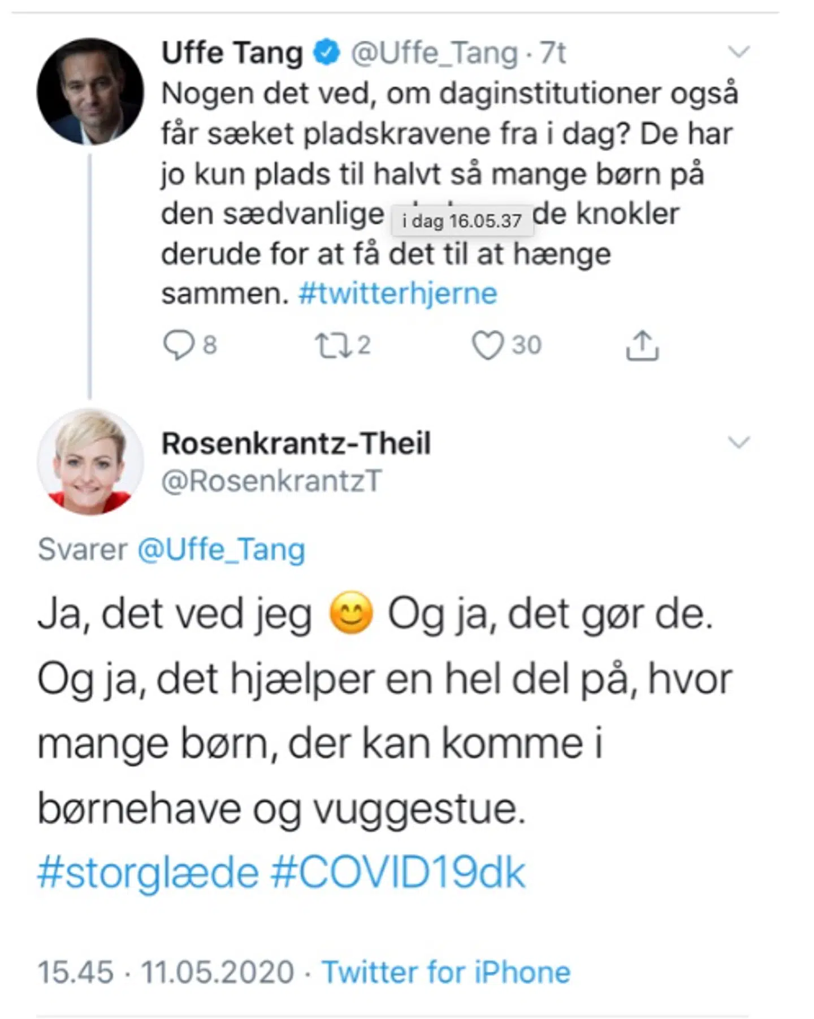Click the @Uffe_Tang handle in header
This screenshot has width=814, height=1019.
point(434,53)
